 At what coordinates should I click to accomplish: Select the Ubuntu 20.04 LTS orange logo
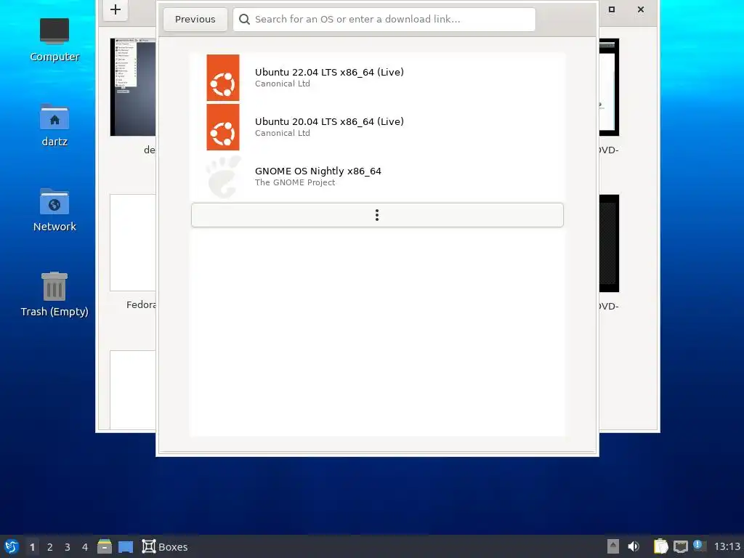pyautogui.click(x=223, y=127)
